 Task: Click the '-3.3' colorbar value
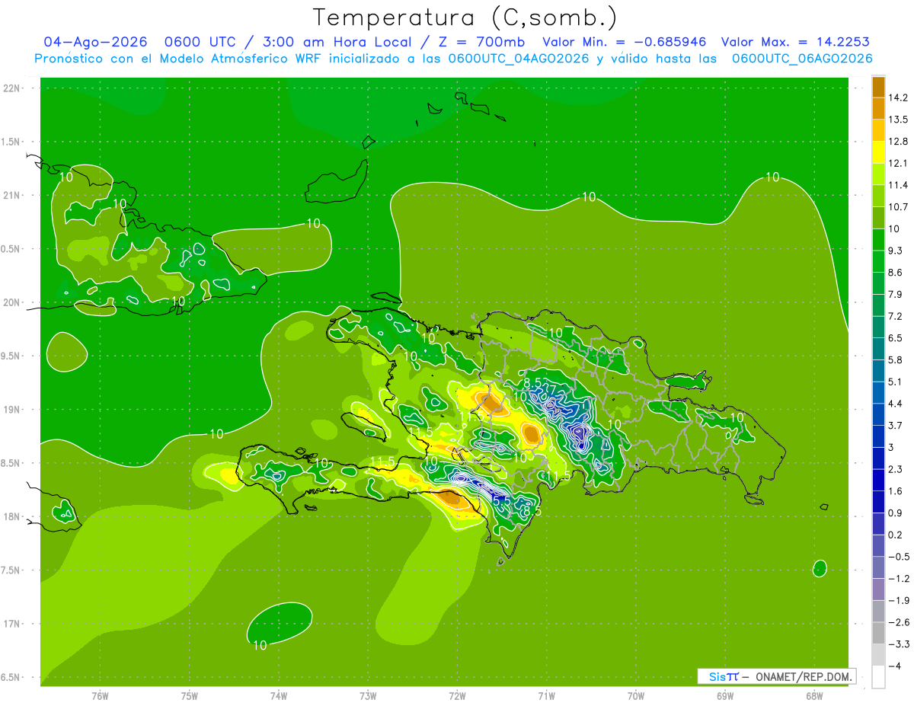(898, 644)
